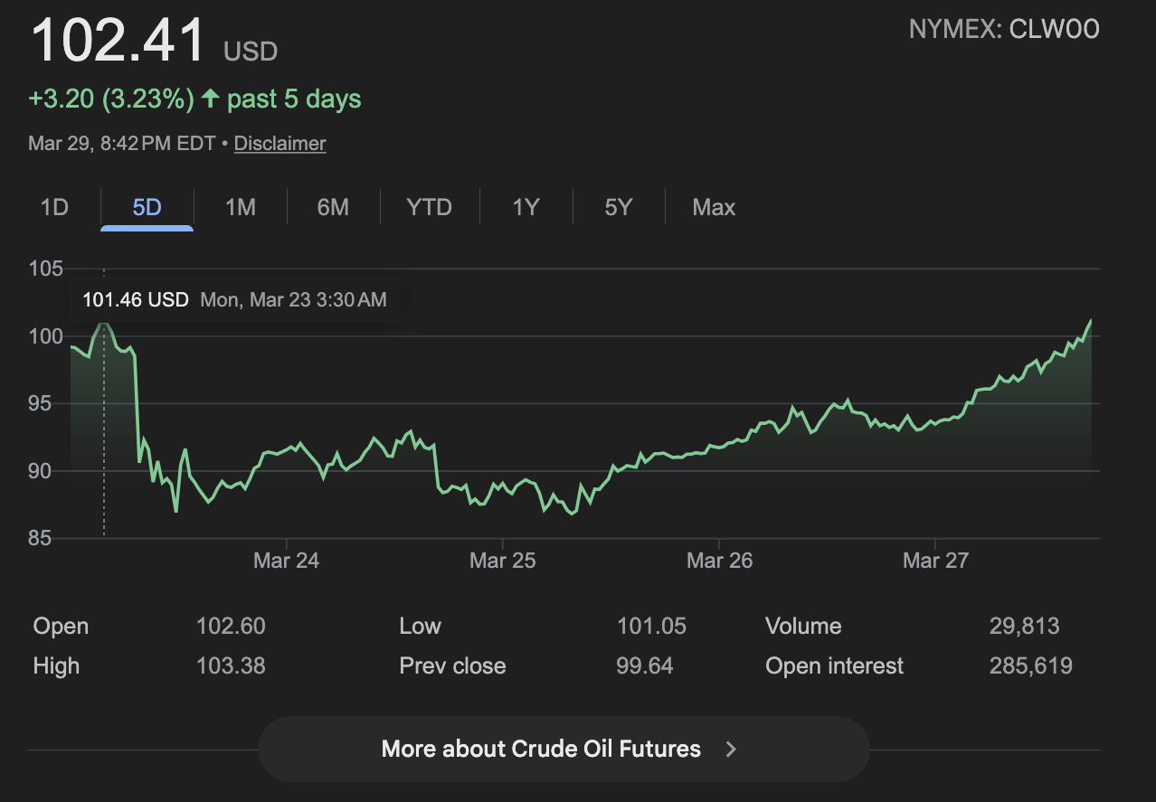Show the Max time range

(714, 207)
